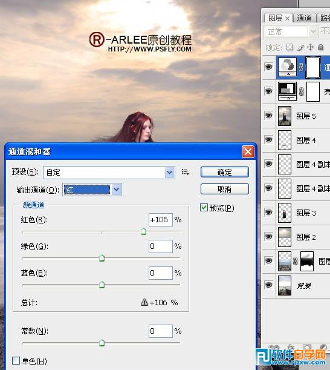Screen dimensions: 330x370
Task: Switch to the 通道 tab
Action: [304, 18]
